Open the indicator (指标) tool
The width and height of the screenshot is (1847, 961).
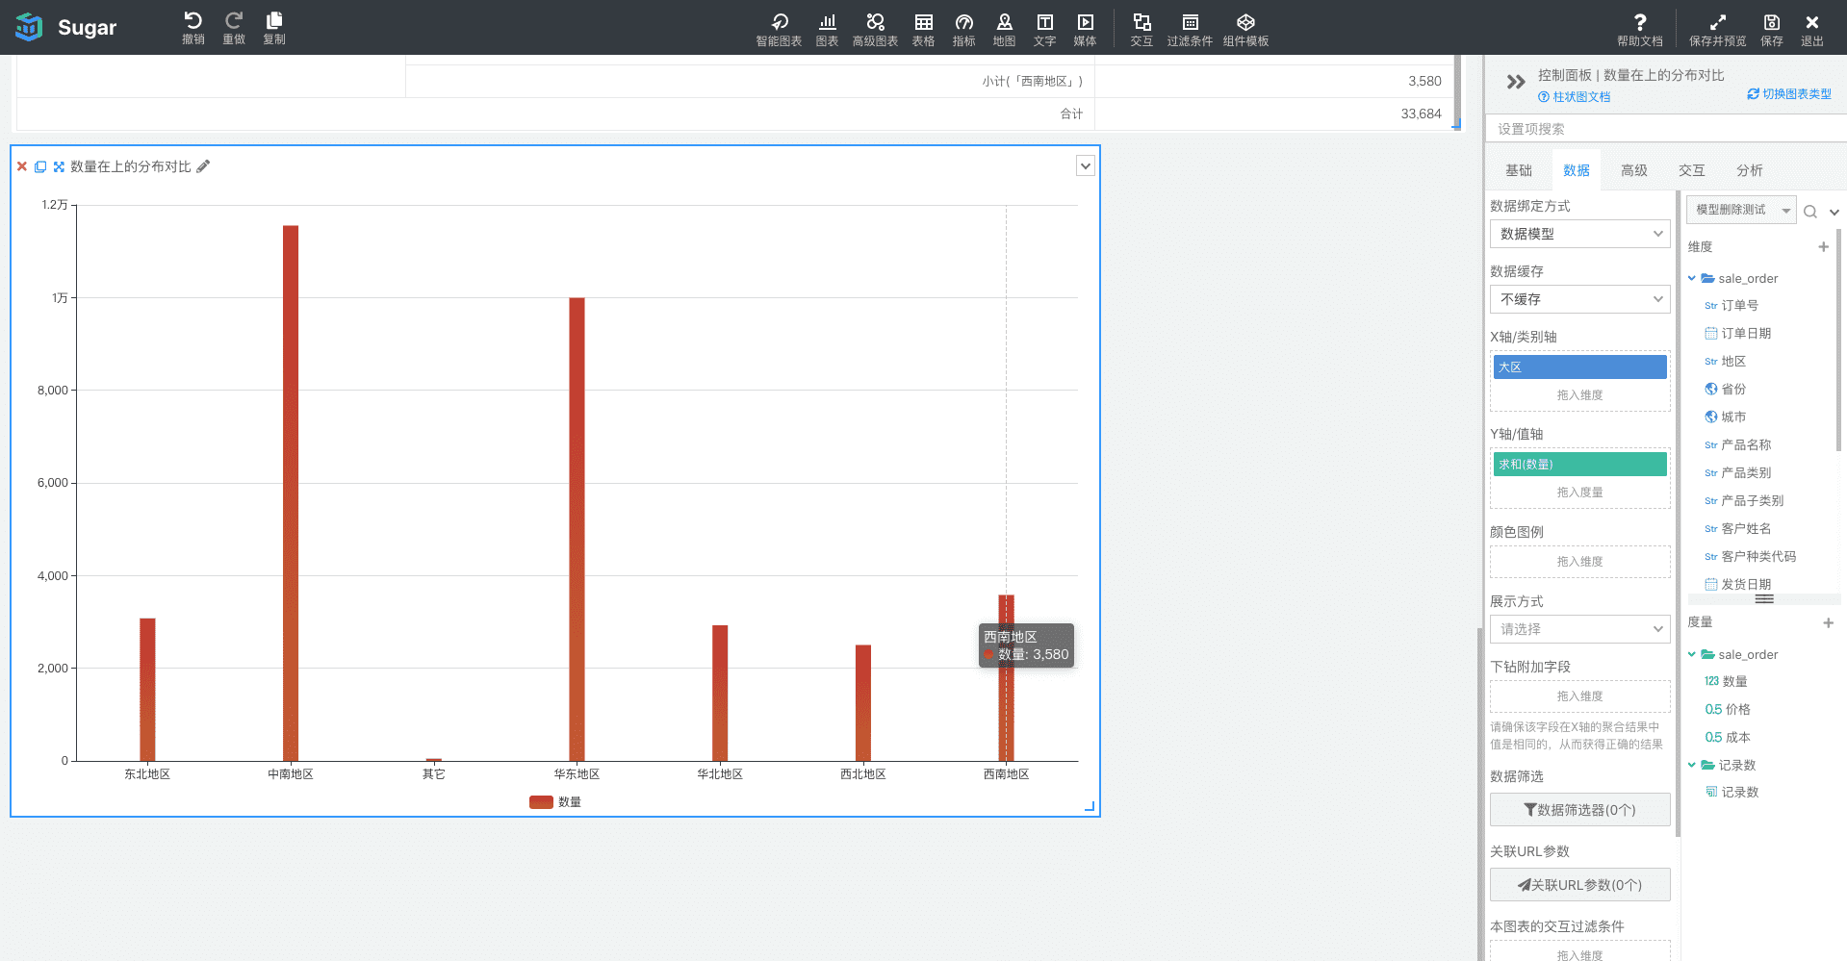pos(963,29)
